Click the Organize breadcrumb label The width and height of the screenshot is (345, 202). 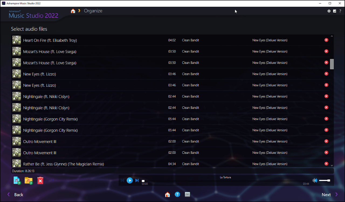pos(93,11)
